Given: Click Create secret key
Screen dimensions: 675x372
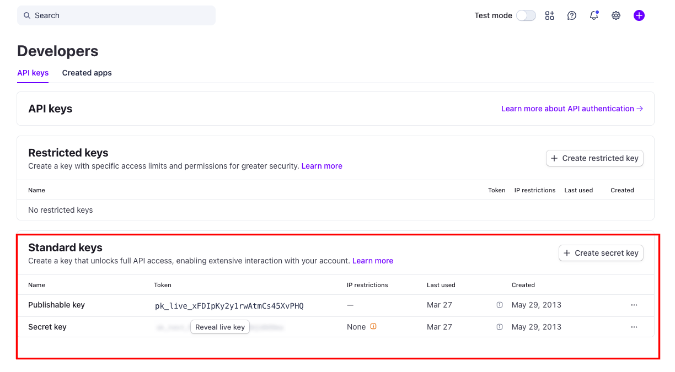Looking at the screenshot, I should tap(601, 253).
